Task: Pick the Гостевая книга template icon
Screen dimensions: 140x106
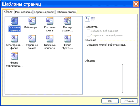Action: point(50,21)
